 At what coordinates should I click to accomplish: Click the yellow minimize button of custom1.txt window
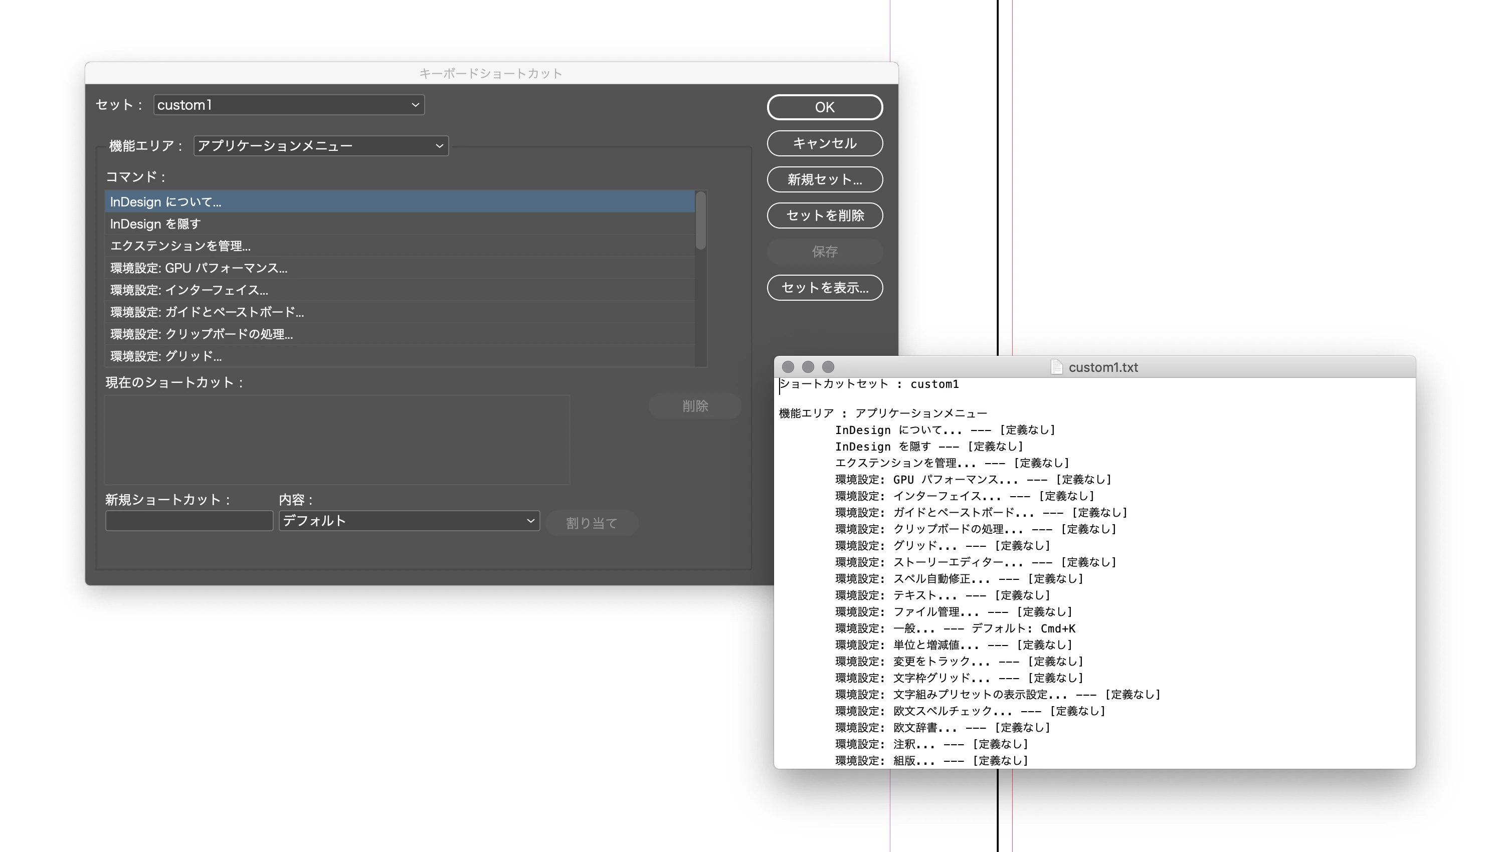[808, 367]
